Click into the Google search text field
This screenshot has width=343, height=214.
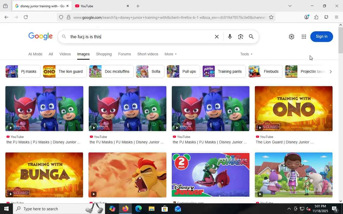pyautogui.click(x=141, y=37)
